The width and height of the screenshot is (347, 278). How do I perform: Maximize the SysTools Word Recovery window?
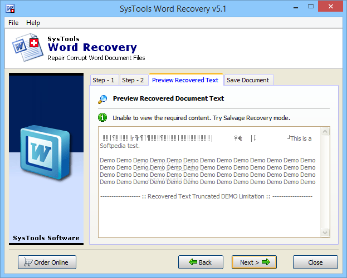(311, 7)
